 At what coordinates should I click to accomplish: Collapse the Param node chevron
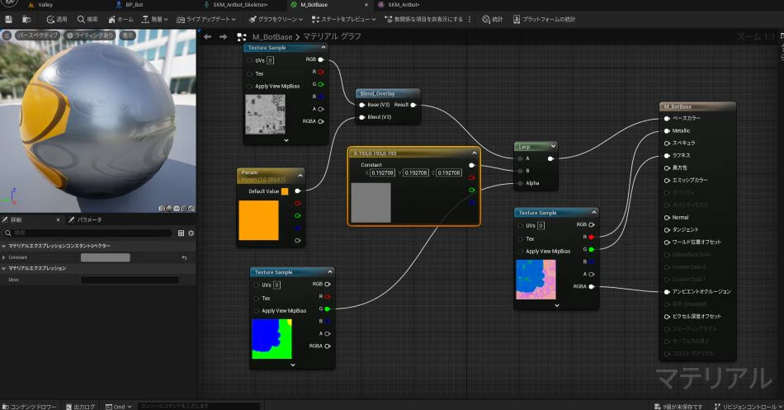coord(300,176)
